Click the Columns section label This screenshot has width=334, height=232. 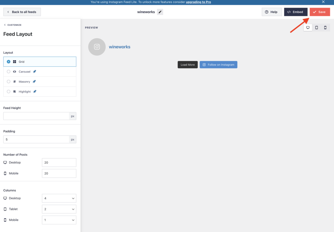tap(9, 190)
